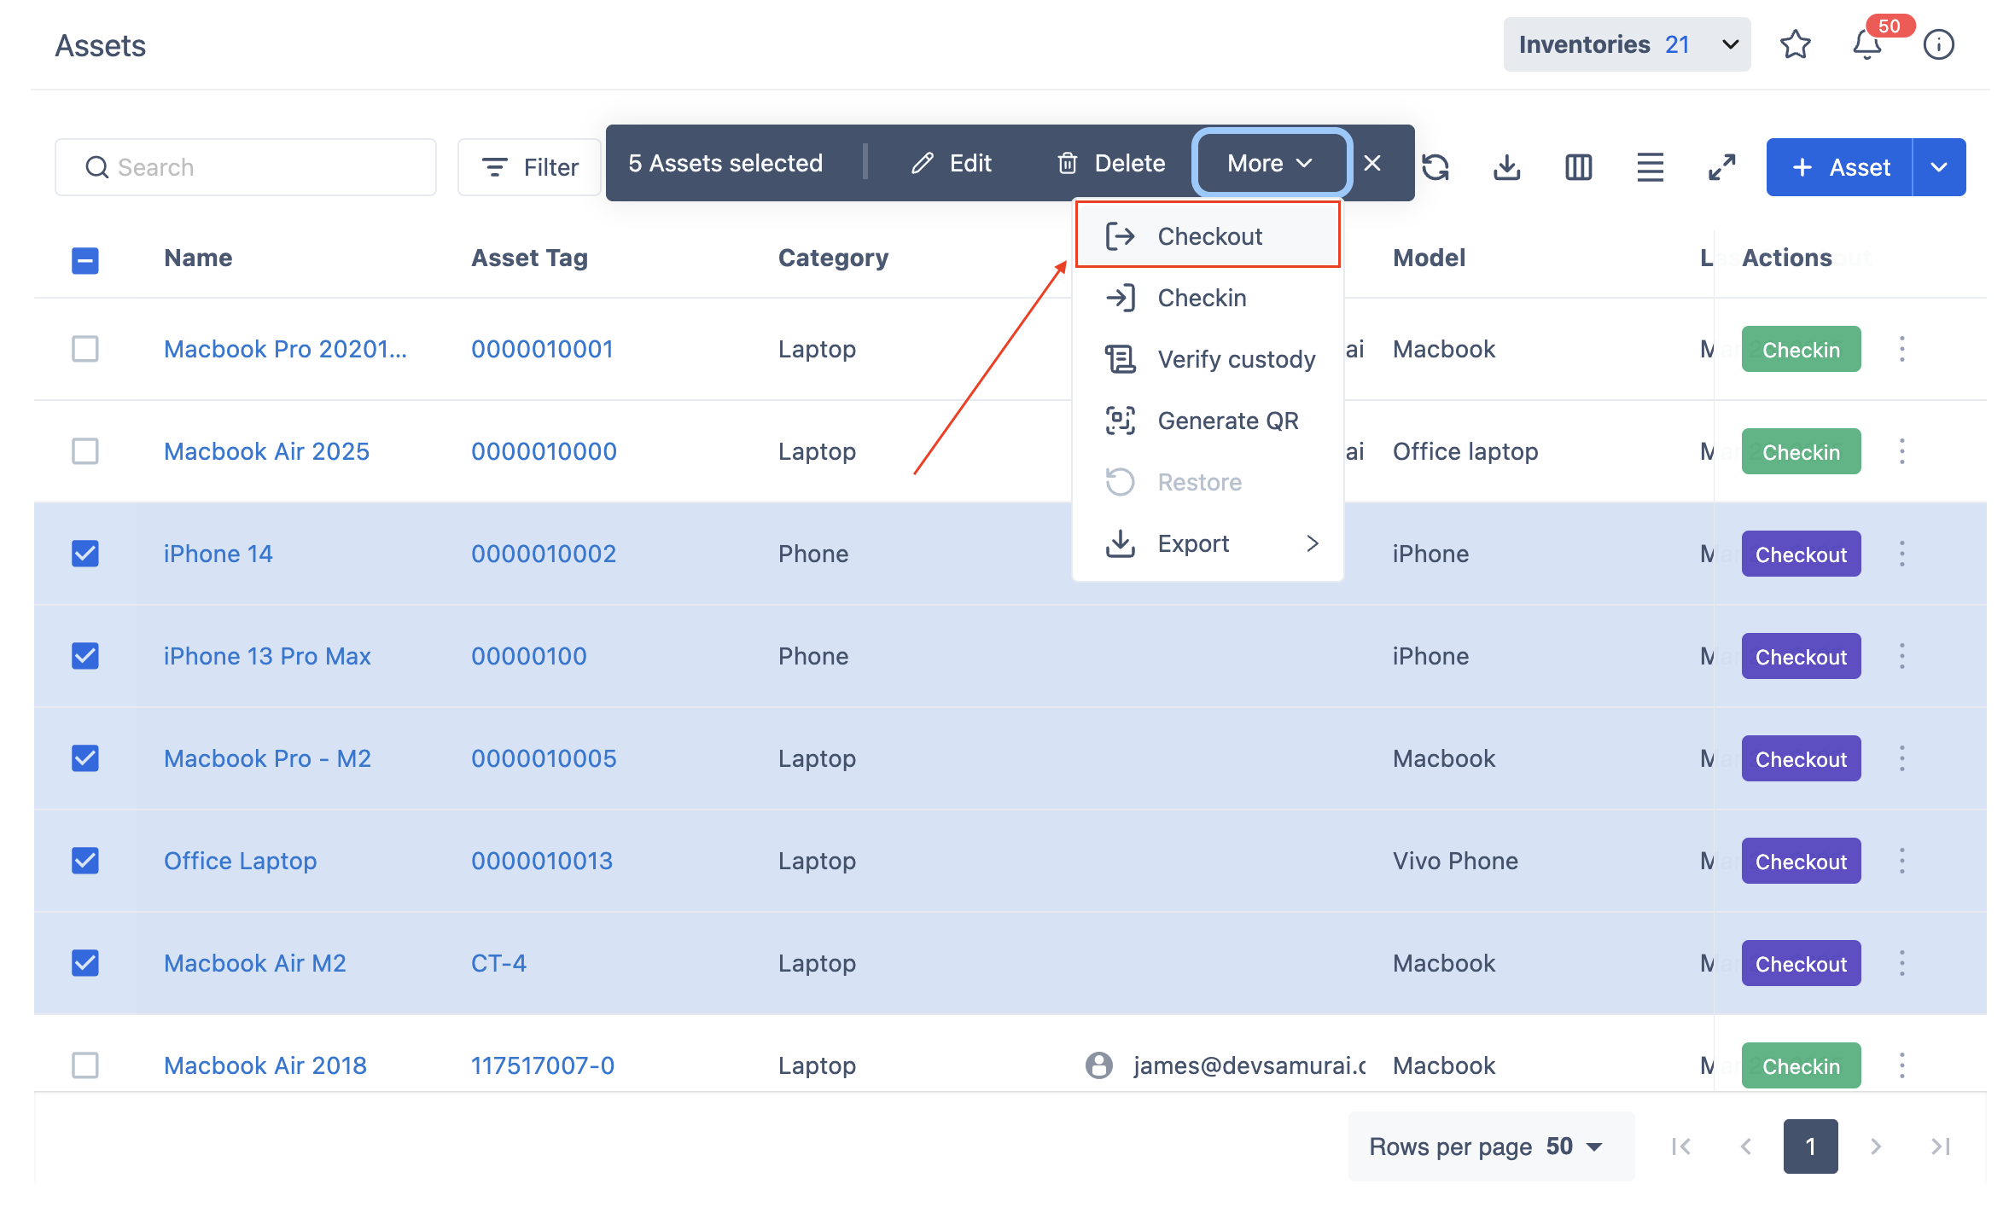
Task: Select the Macbook Air 2025 checkbox
Action: (85, 451)
